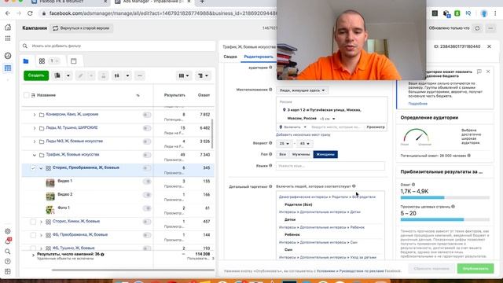Open the Ads Manager home icon in sidebar
This screenshot has width=503, height=283.
pyautogui.click(x=8, y=28)
